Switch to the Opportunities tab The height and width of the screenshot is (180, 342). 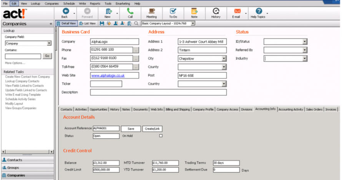[x=98, y=110]
